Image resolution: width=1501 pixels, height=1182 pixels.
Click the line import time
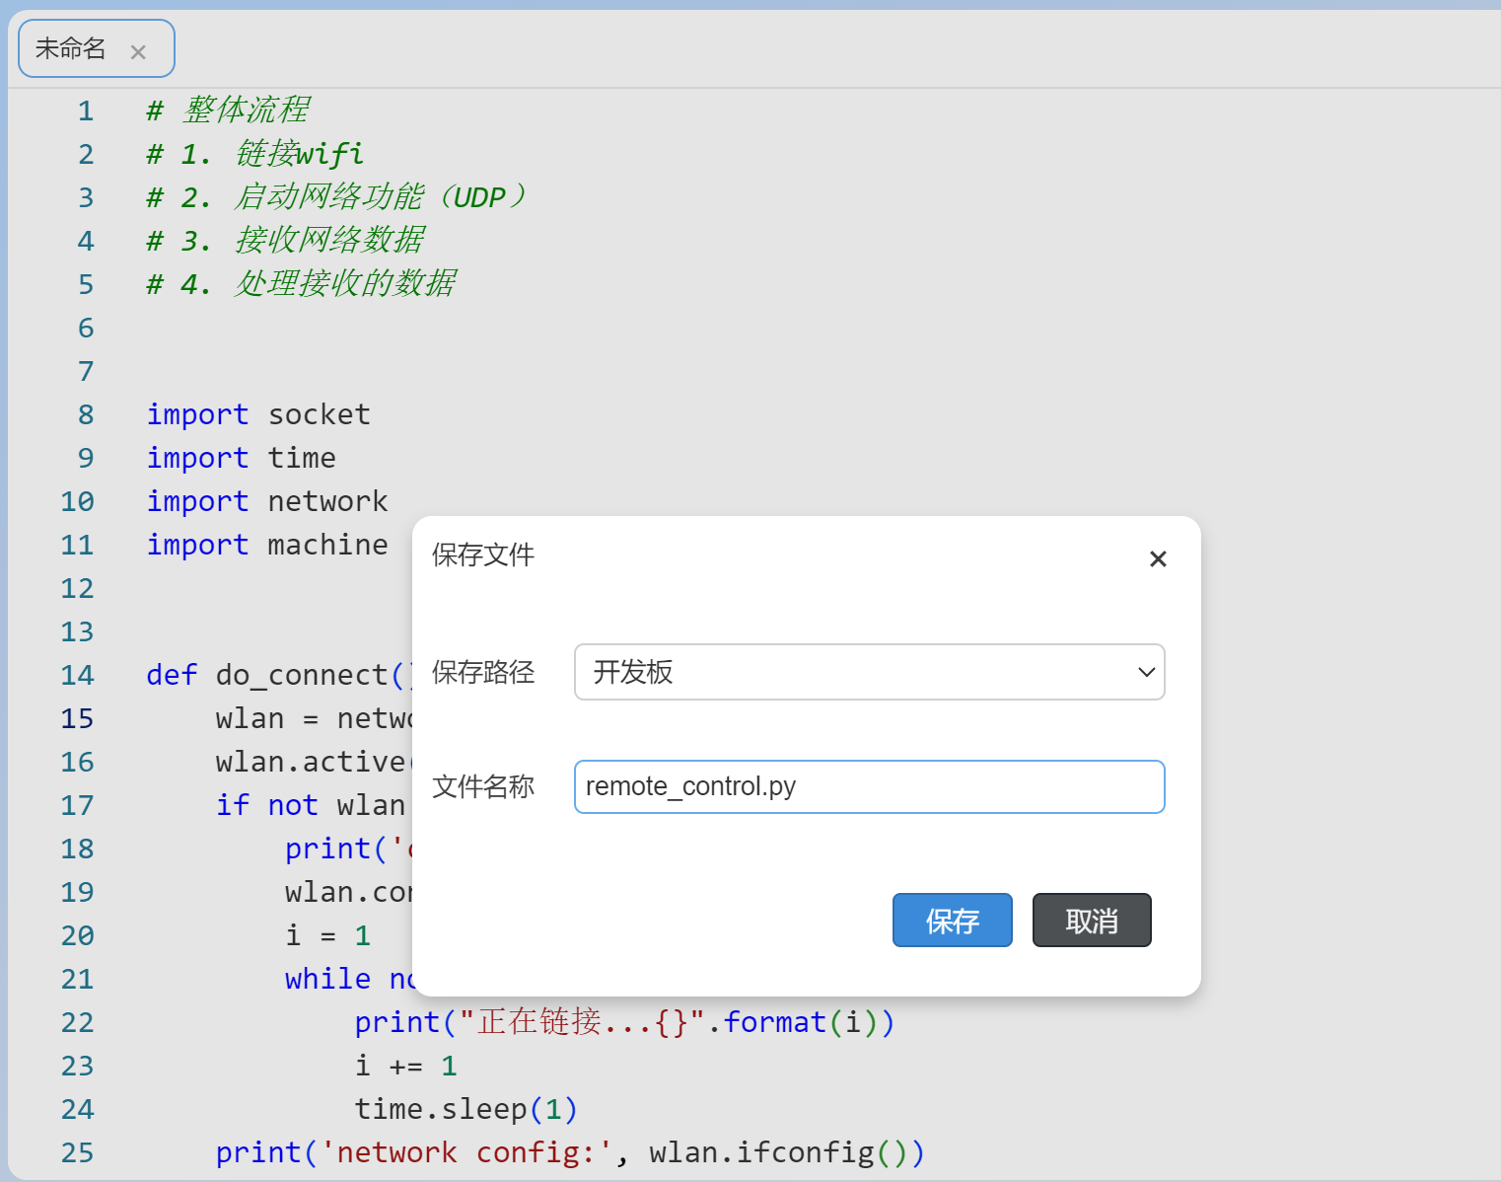(x=242, y=458)
